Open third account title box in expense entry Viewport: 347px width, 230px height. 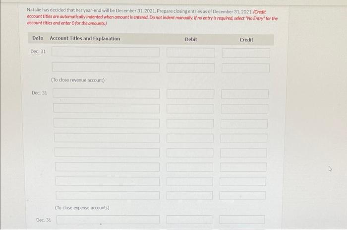click(x=107, y=123)
